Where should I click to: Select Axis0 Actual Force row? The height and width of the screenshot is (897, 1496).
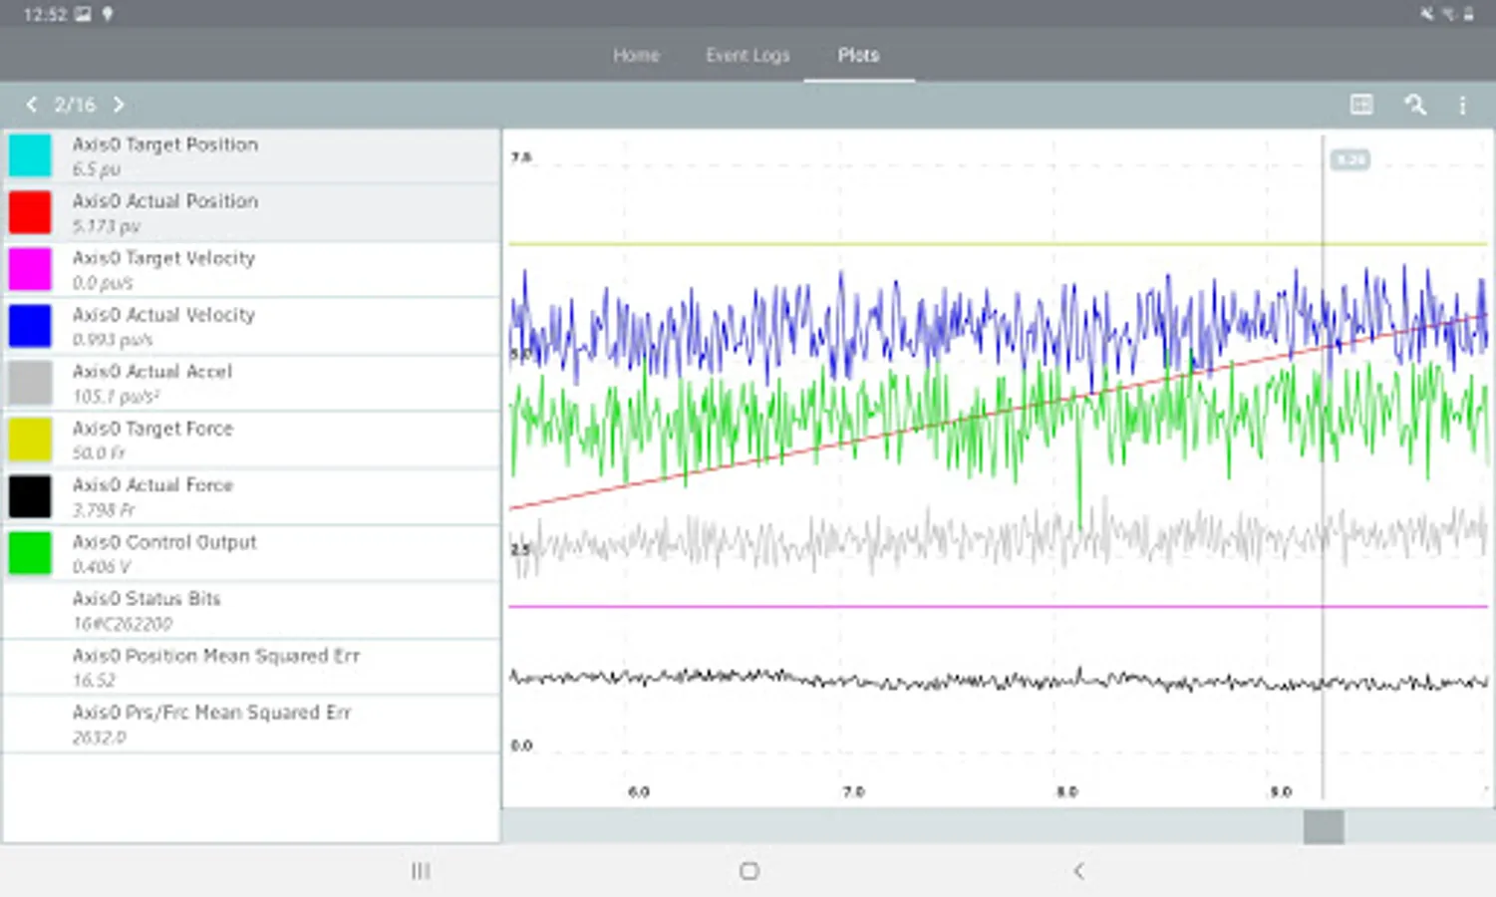coord(251,497)
